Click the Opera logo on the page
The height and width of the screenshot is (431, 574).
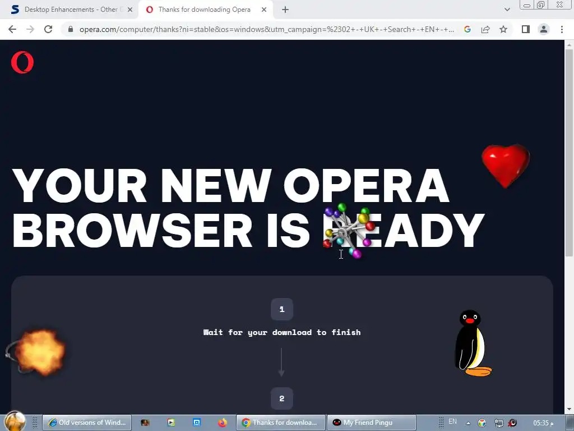pyautogui.click(x=22, y=62)
